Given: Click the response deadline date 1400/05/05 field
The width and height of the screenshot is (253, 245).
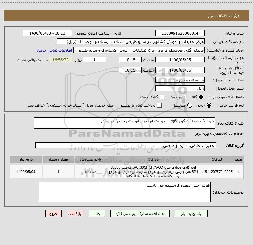Looking at the screenshot, I should pos(180,60).
